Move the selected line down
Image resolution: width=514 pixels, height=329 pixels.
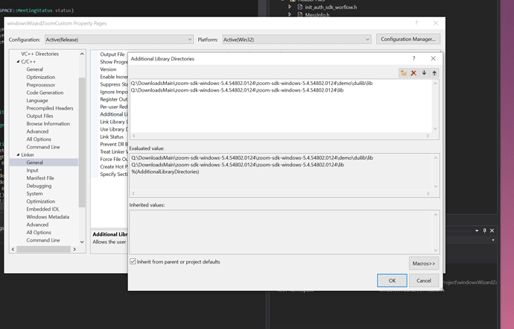(424, 73)
